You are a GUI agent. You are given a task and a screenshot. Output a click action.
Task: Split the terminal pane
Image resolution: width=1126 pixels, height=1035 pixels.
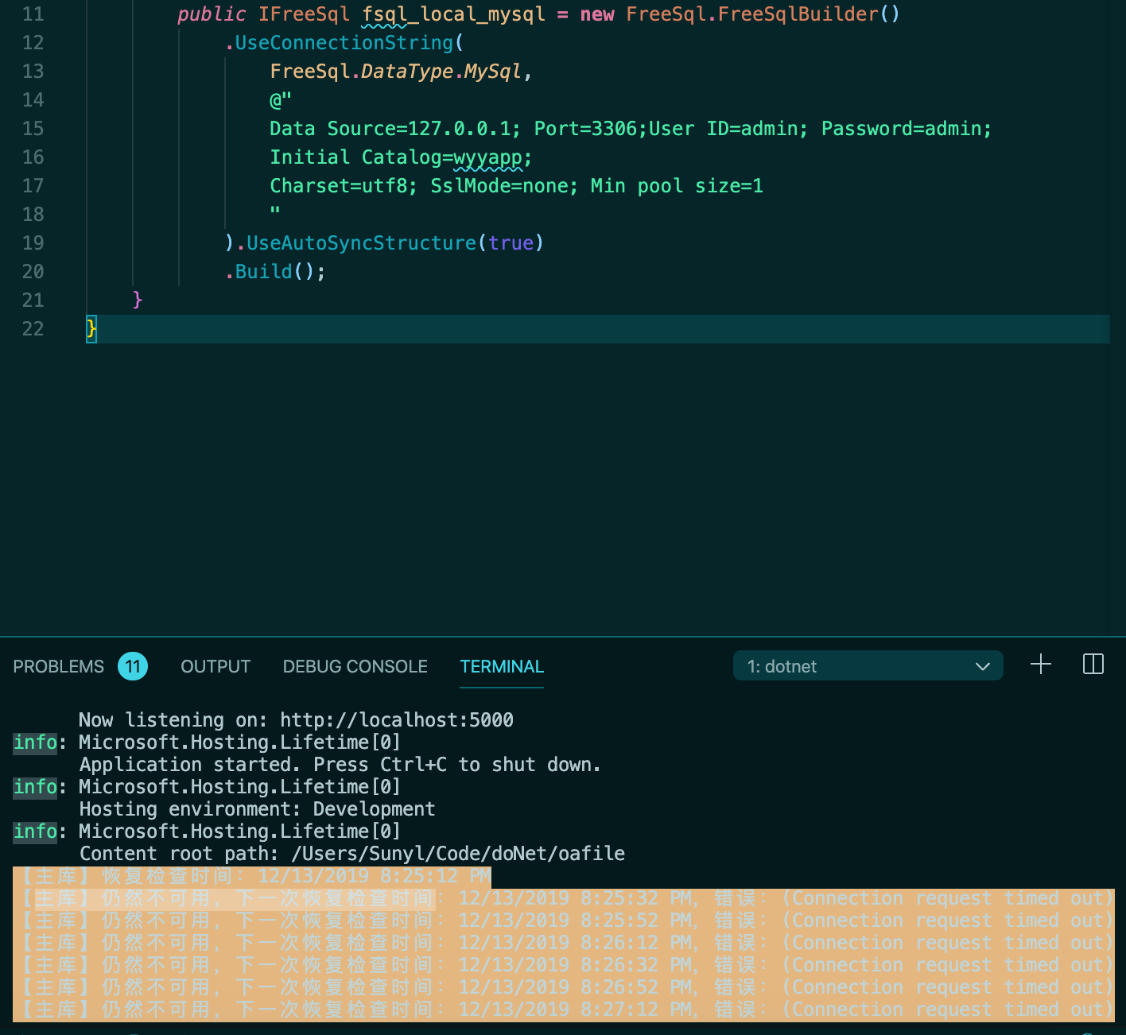click(1093, 665)
